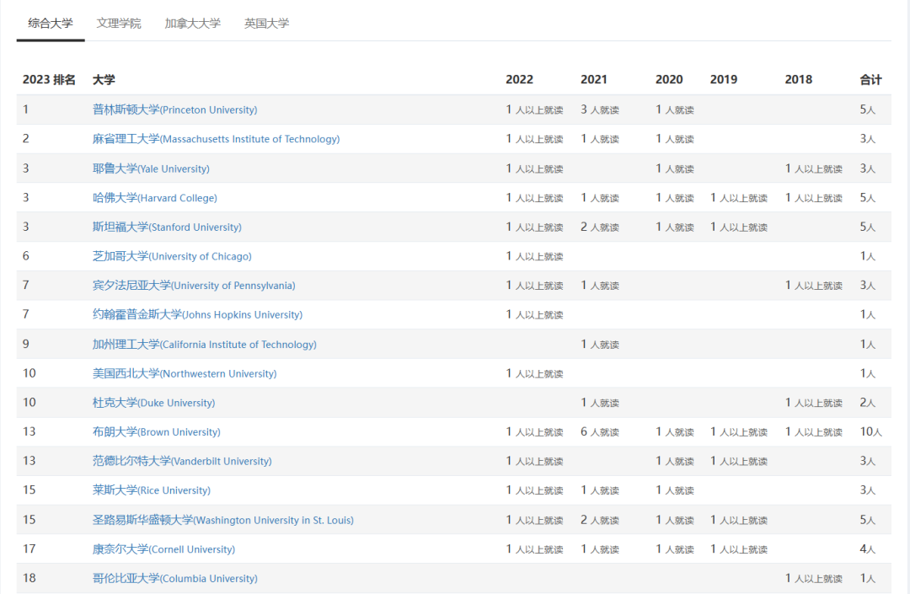910x594 pixels.
Task: Open Johns Hopkins University link
Action: 197,314
